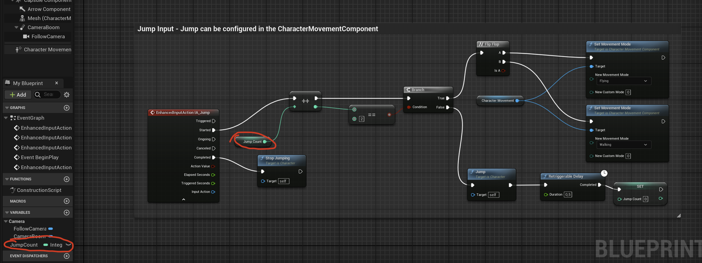The height and width of the screenshot is (263, 702).
Task: Click the True output pin on Branch
Action: tap(448, 98)
